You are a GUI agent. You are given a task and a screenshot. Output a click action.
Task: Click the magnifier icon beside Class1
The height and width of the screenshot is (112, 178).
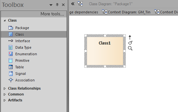coord(130,48)
